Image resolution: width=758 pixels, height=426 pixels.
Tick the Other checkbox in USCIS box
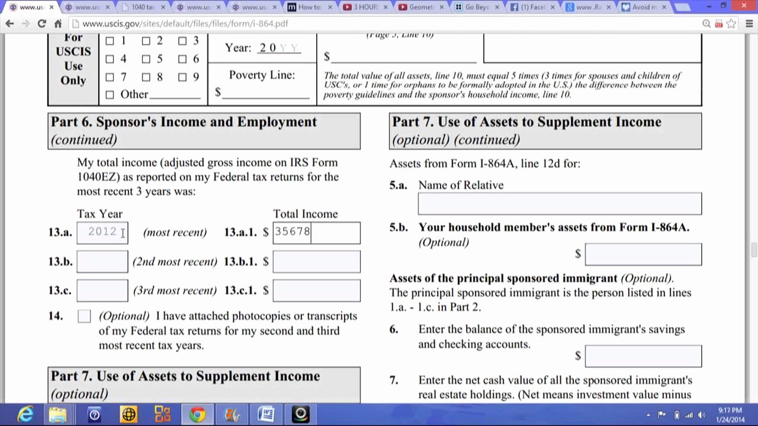click(110, 95)
